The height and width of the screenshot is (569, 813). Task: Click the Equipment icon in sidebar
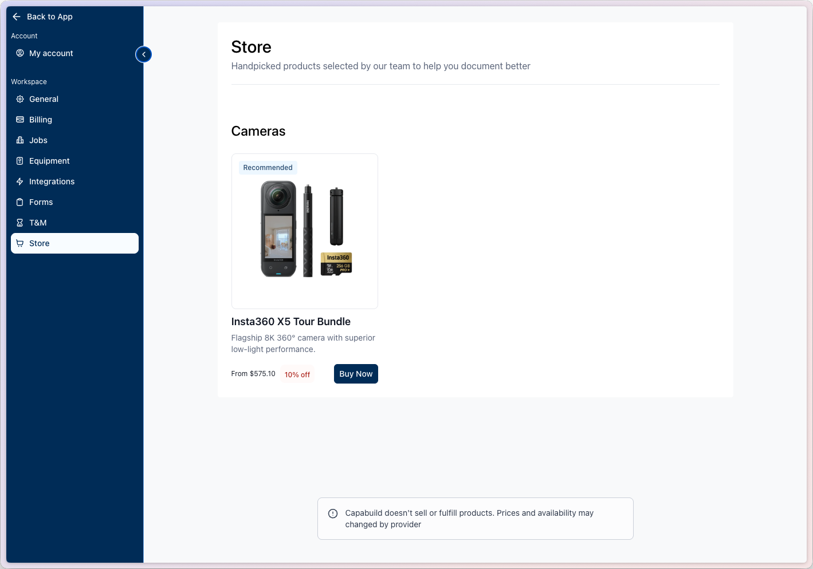point(20,161)
